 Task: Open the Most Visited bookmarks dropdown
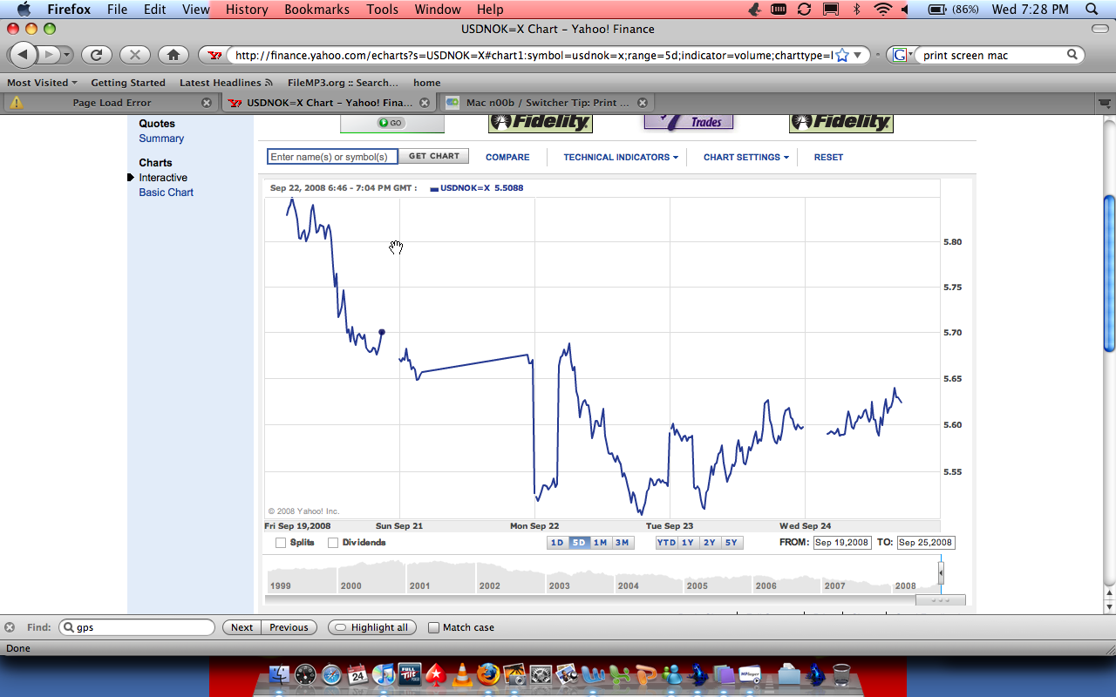42,83
